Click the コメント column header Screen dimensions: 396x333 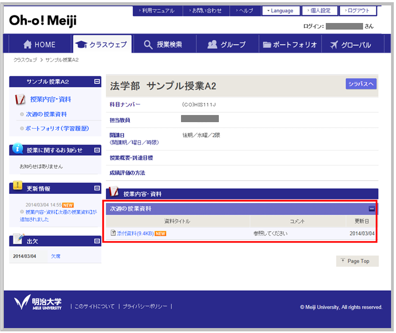coord(297,221)
